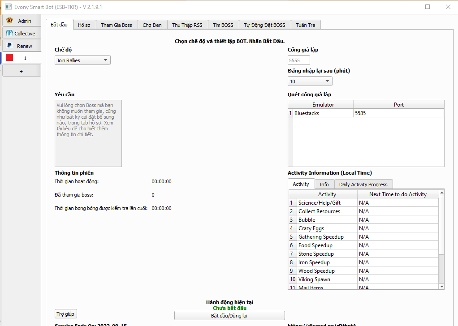
Task: Switch to Daily Activity Progress tab
Action: pyautogui.click(x=363, y=184)
